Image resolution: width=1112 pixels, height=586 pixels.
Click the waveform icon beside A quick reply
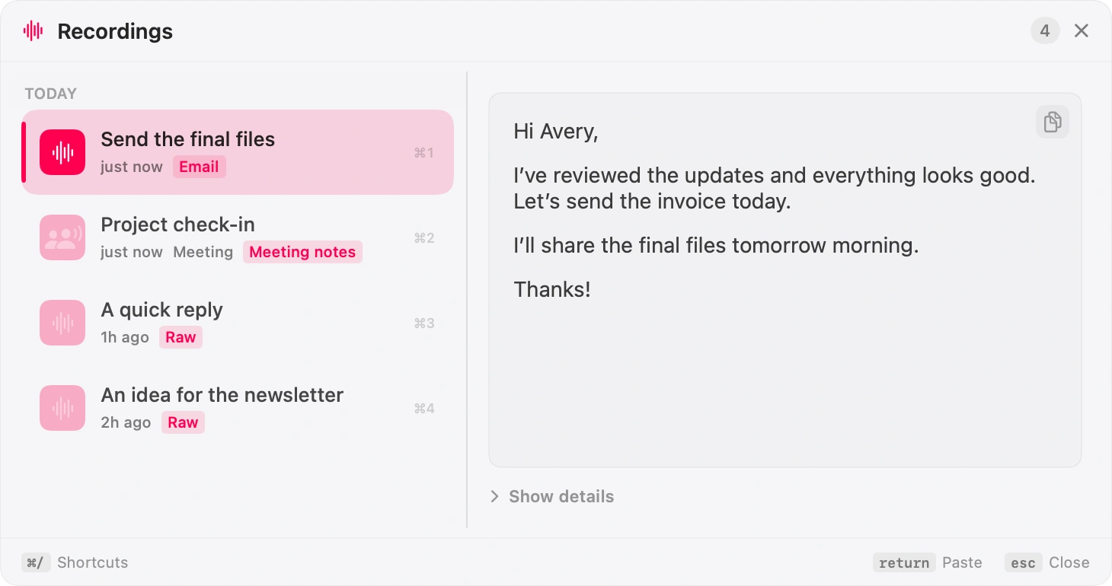[62, 323]
